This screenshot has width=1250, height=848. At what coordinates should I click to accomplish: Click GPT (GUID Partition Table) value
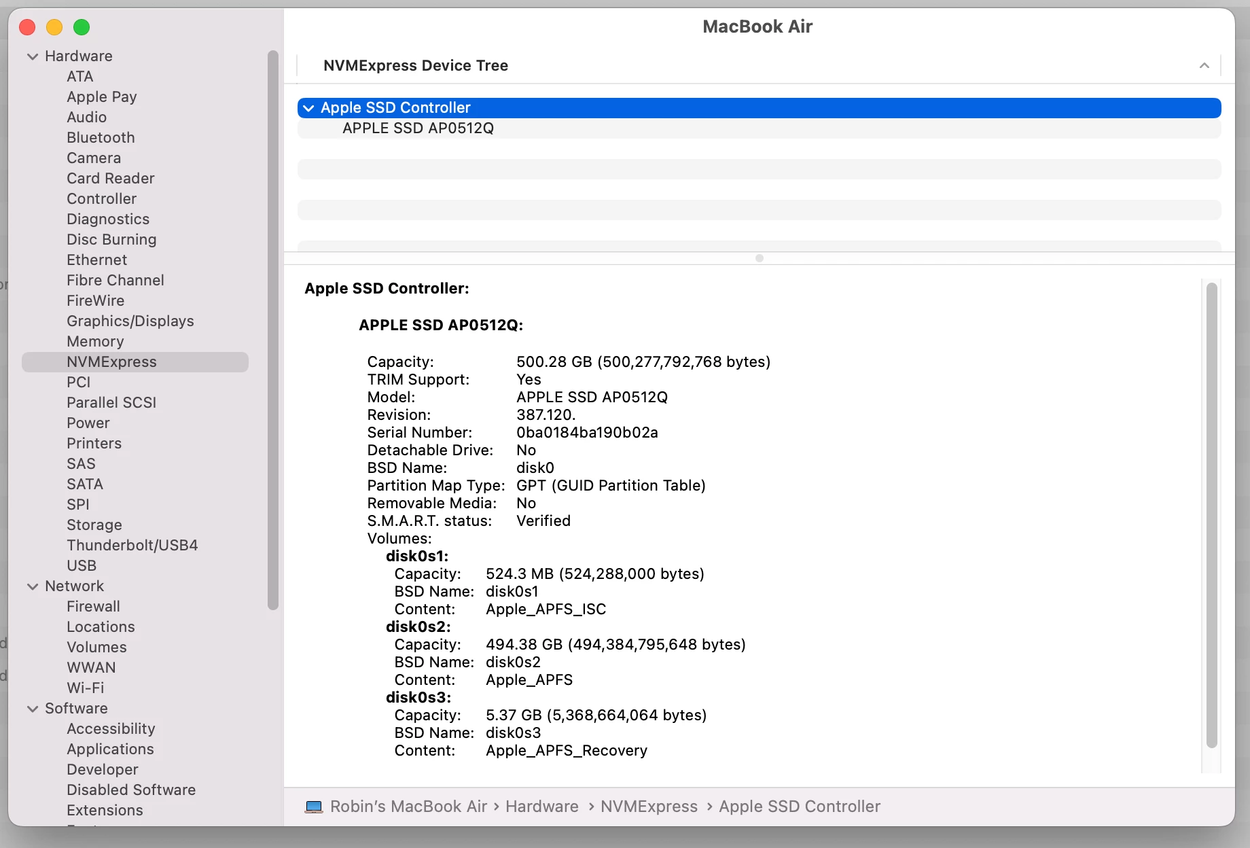click(611, 486)
